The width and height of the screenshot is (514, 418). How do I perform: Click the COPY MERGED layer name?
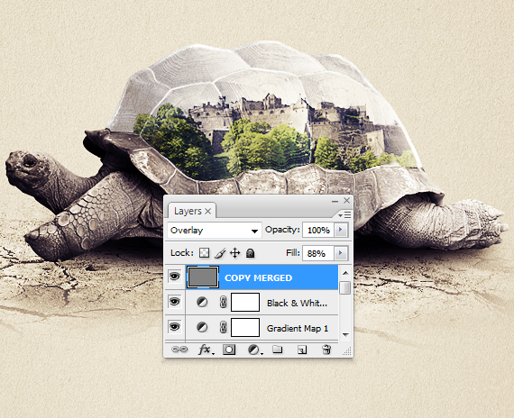pyautogui.click(x=258, y=277)
